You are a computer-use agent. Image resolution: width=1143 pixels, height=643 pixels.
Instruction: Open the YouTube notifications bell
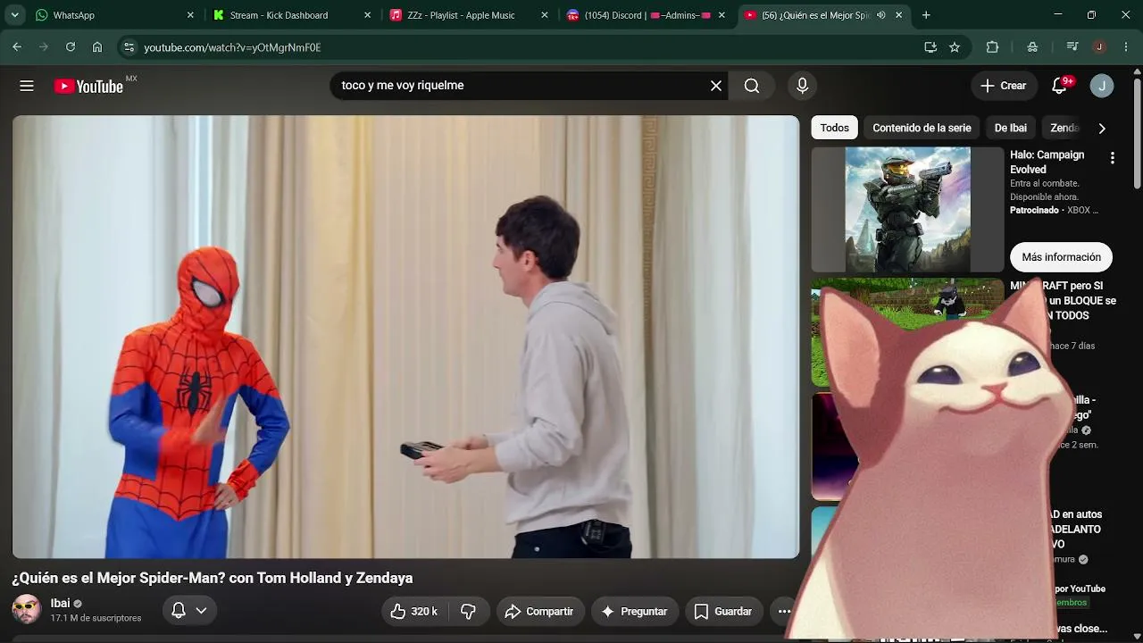click(x=1060, y=86)
